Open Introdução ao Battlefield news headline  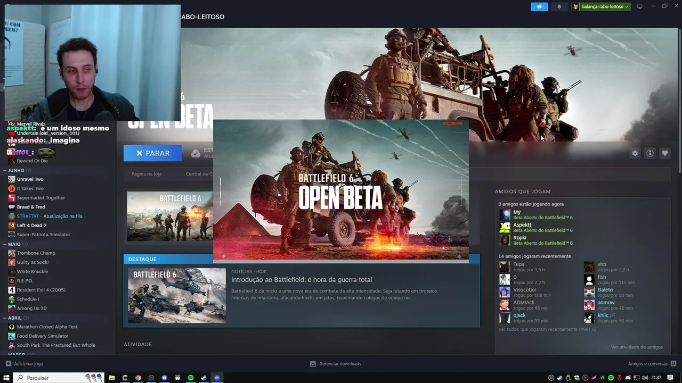tap(302, 280)
